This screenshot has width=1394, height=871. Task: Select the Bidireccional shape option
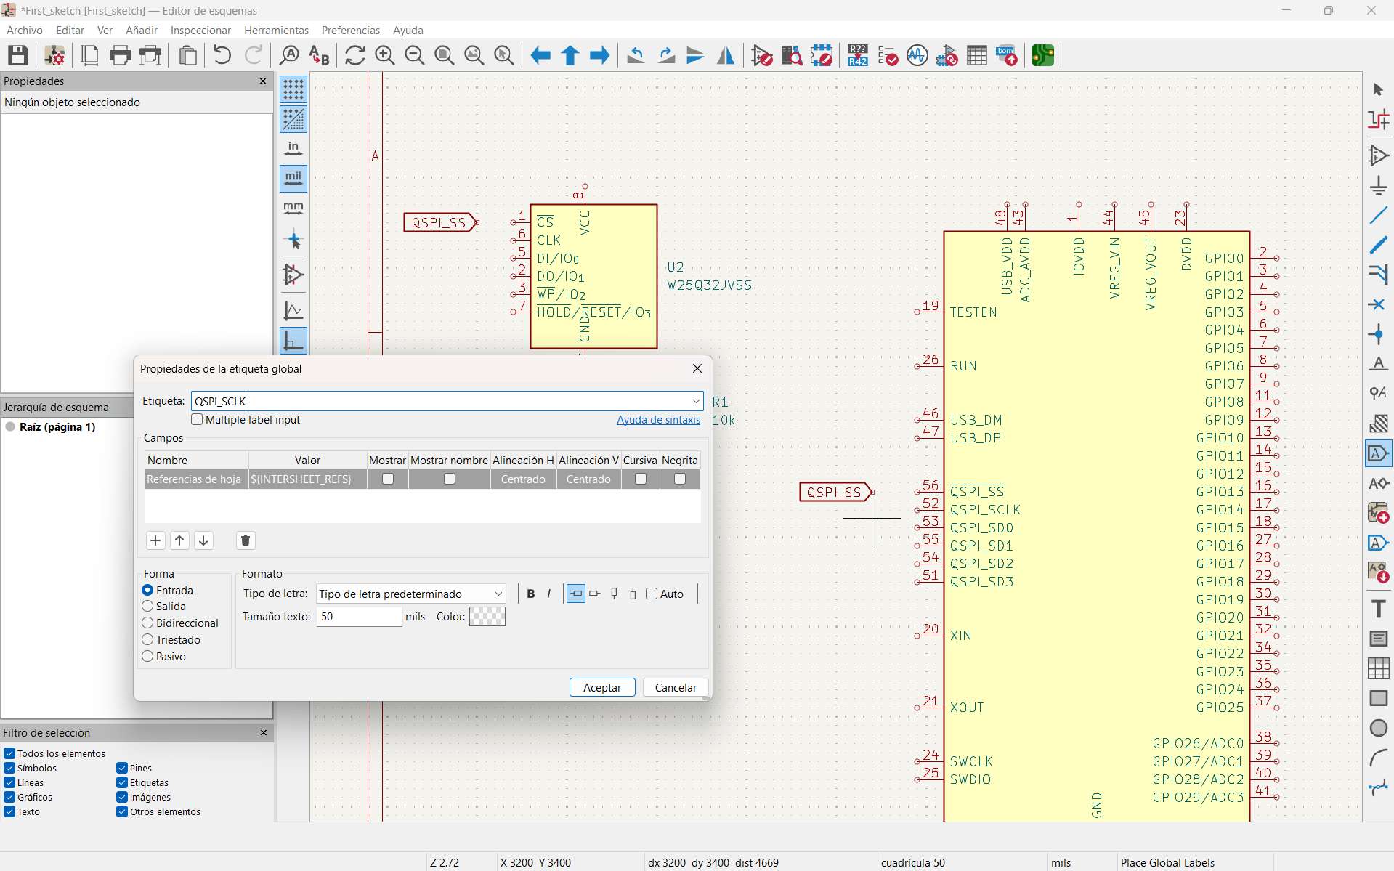(x=147, y=623)
